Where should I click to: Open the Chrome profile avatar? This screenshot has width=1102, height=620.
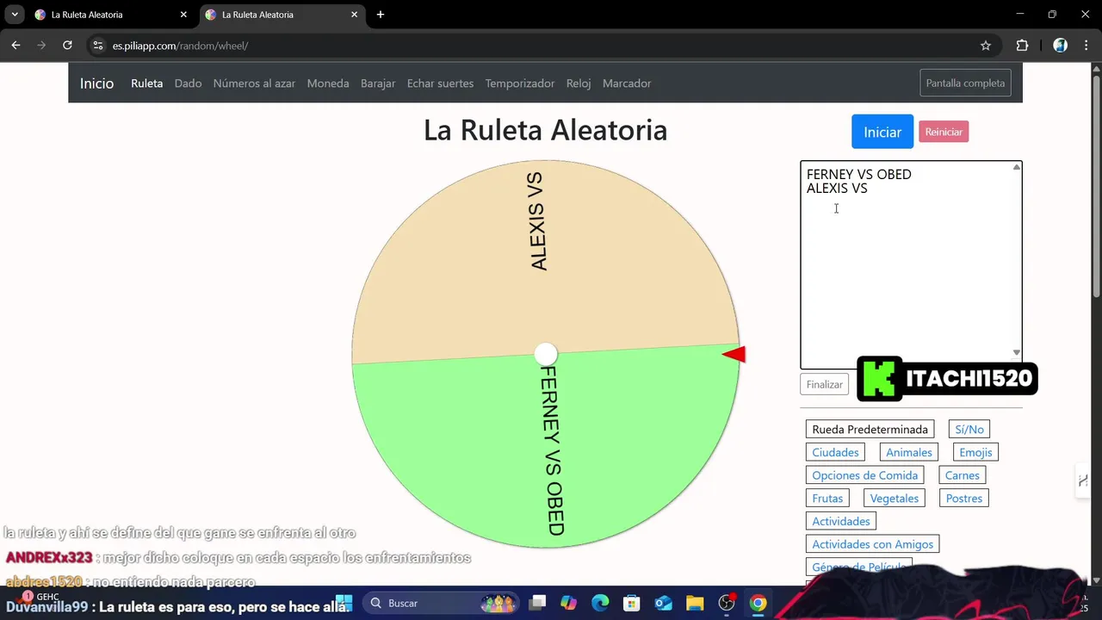tap(1061, 46)
